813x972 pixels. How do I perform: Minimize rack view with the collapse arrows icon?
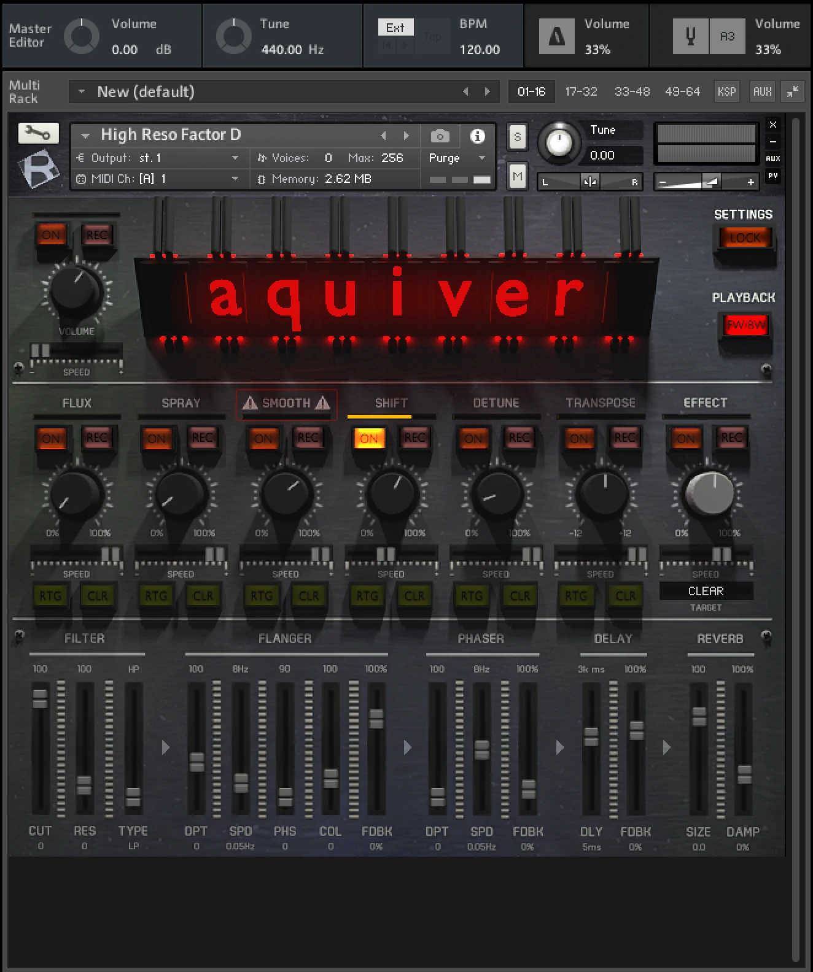(793, 91)
